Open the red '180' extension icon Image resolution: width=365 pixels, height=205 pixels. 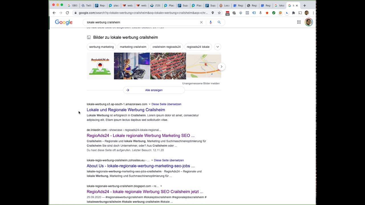pyautogui.click(x=228, y=13)
